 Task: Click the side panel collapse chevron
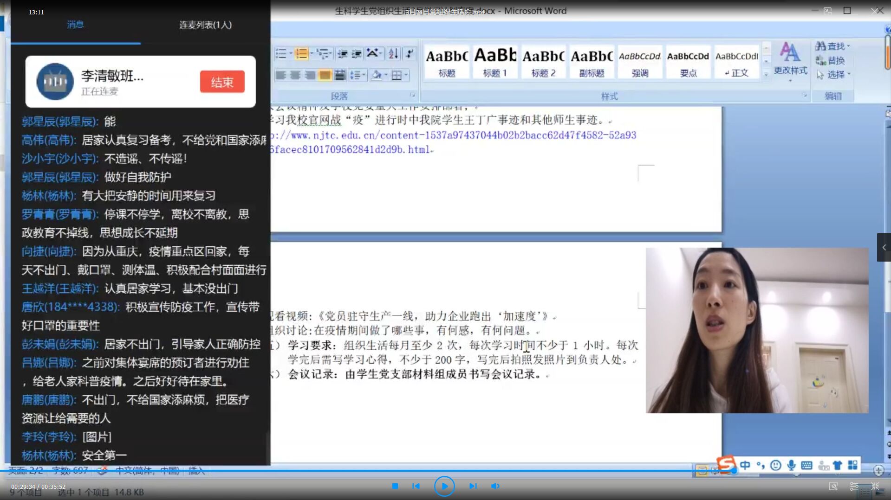[x=884, y=247]
